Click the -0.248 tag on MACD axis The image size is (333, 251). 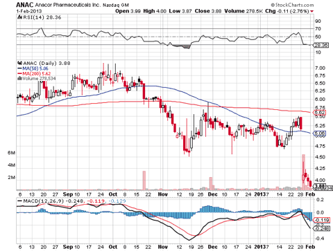pos(321,228)
